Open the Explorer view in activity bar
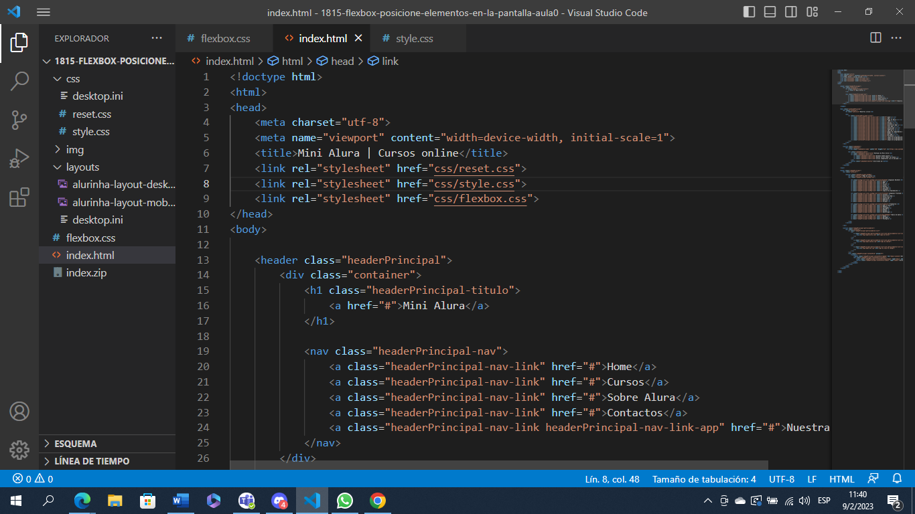The width and height of the screenshot is (915, 514). point(19,43)
